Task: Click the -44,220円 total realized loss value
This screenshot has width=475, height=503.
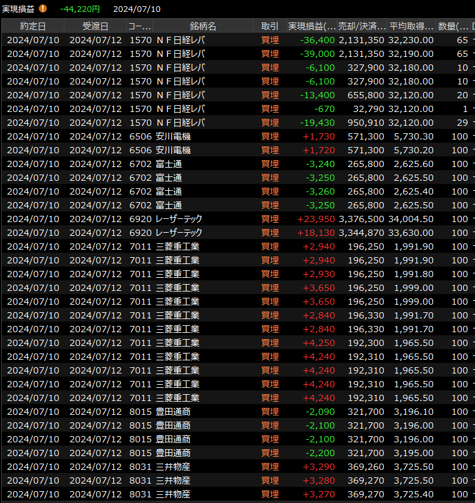Action: tap(80, 9)
